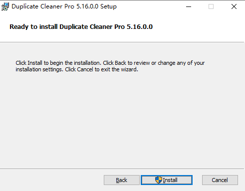Click the white header banner right of heading

pyautogui.click(x=198, y=27)
